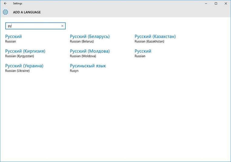
Task: Select the first Русский (Russian) result
Action: point(14,37)
